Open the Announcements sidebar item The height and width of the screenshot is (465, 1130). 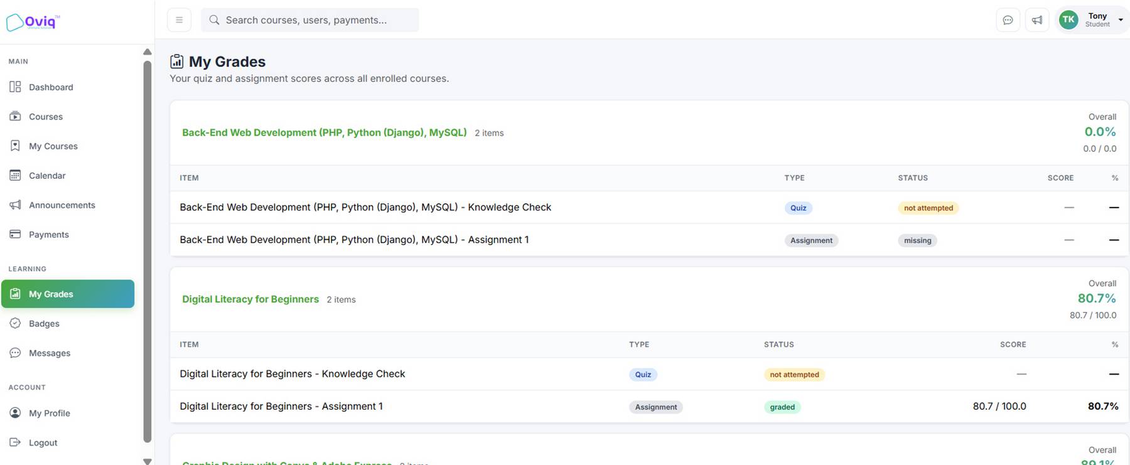[x=68, y=205]
